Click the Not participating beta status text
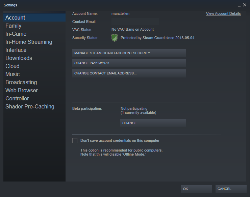250x197 pixels. coord(134,108)
